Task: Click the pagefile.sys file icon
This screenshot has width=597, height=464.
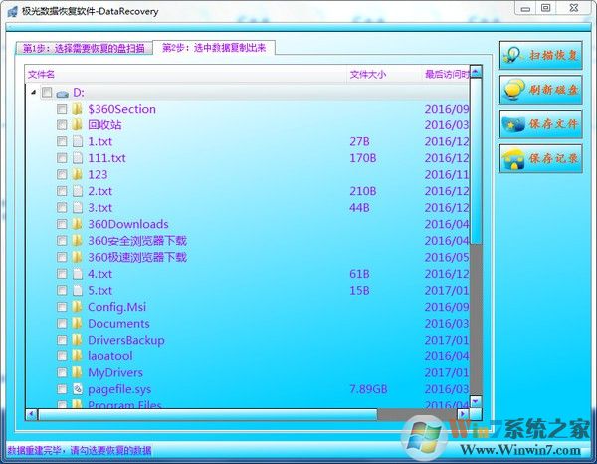Action: click(77, 389)
